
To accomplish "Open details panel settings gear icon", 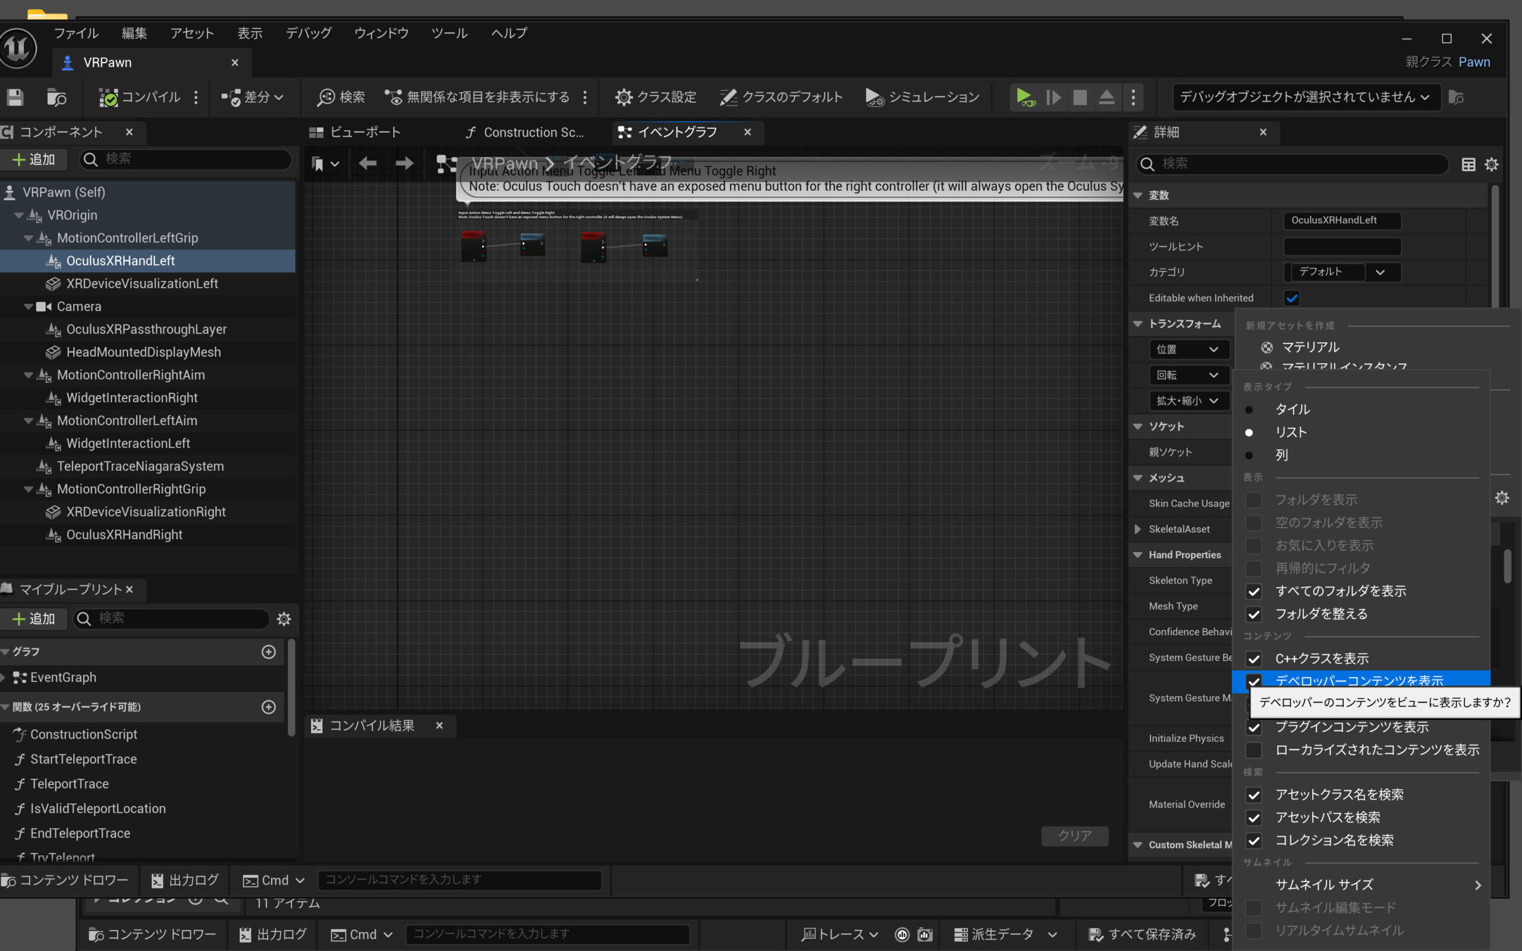I will pos(1491,165).
